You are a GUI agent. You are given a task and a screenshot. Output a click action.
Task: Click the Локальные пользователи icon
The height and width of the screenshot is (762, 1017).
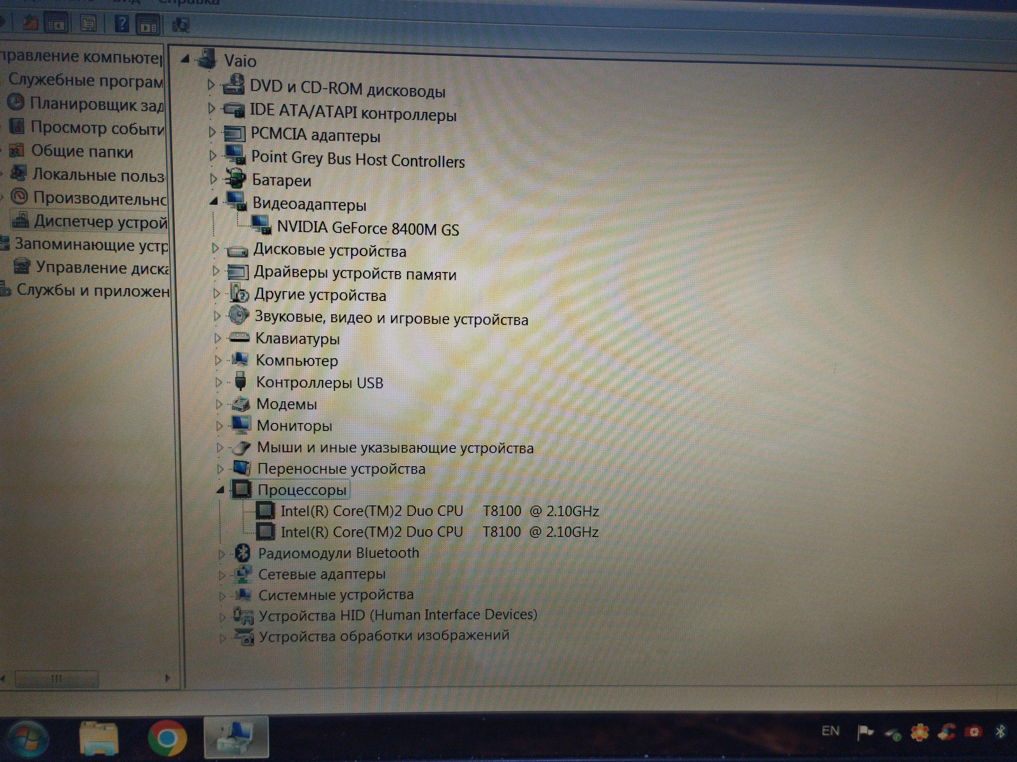19,173
